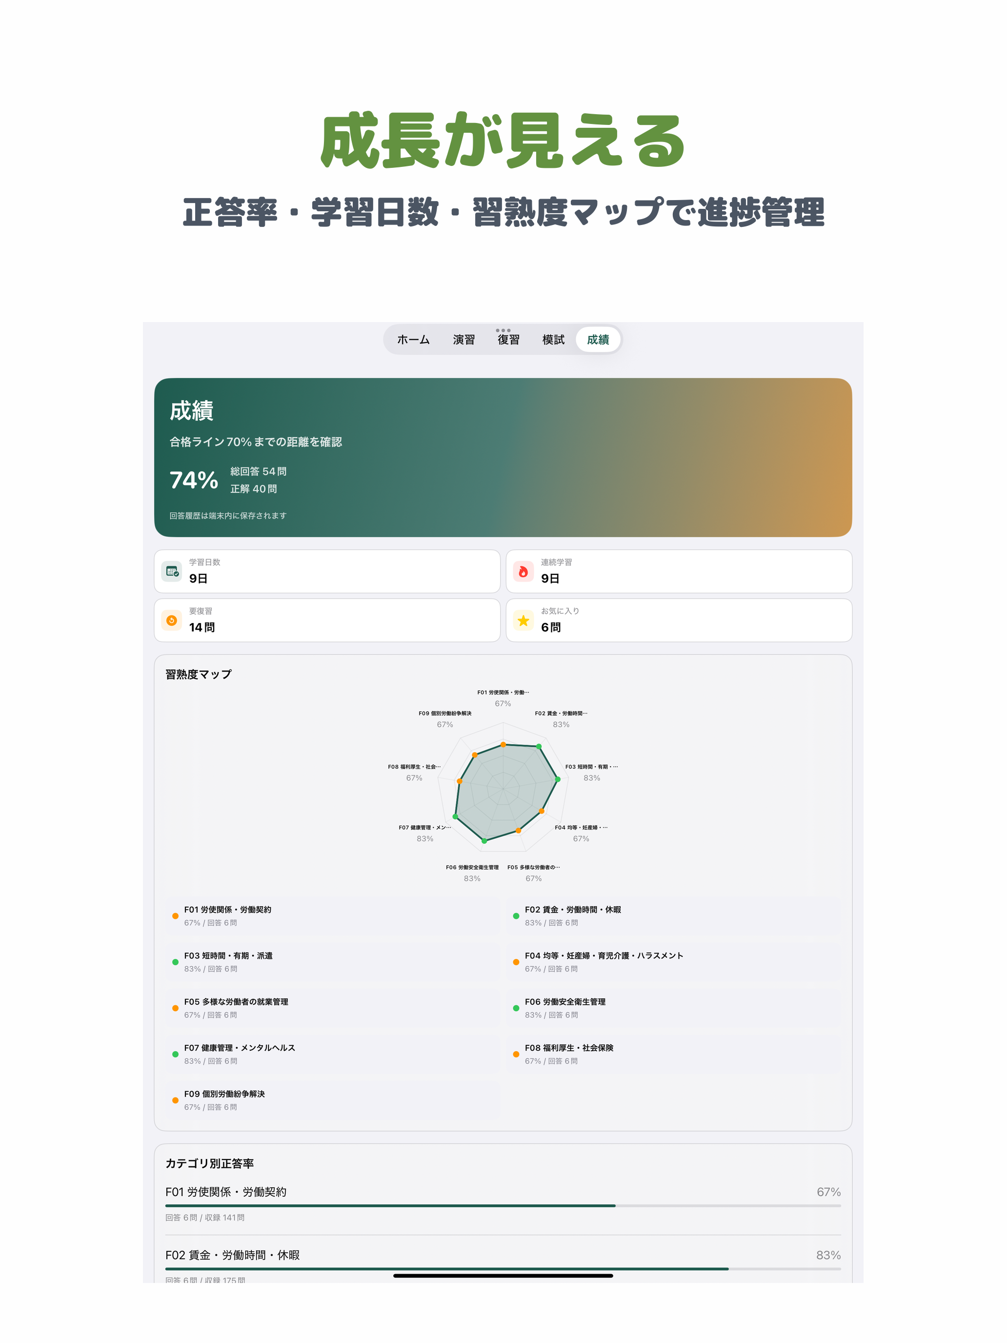Select the F03 短時間・有期・派遣 legend row
The height and width of the screenshot is (1343, 1007).
click(x=333, y=962)
